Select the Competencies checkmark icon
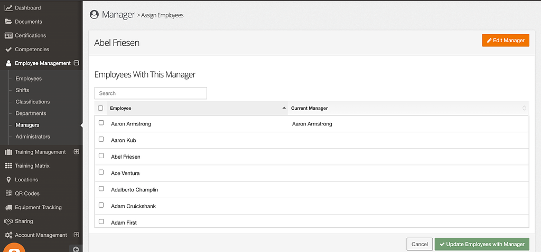The height and width of the screenshot is (252, 541). click(x=8, y=49)
